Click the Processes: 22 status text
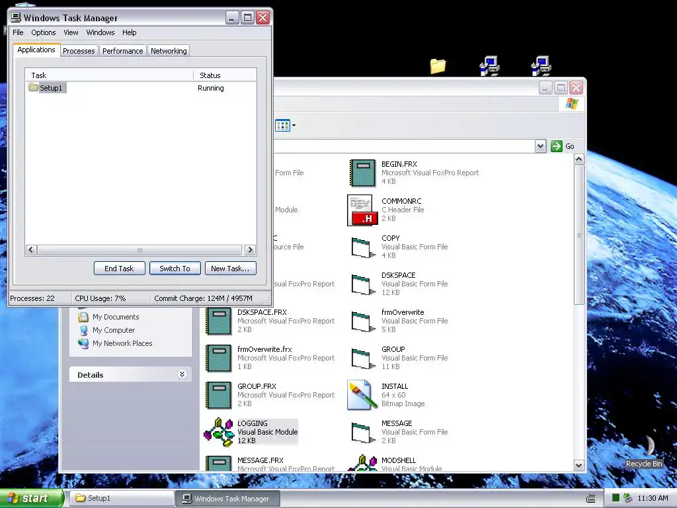677x508 pixels. (x=32, y=298)
